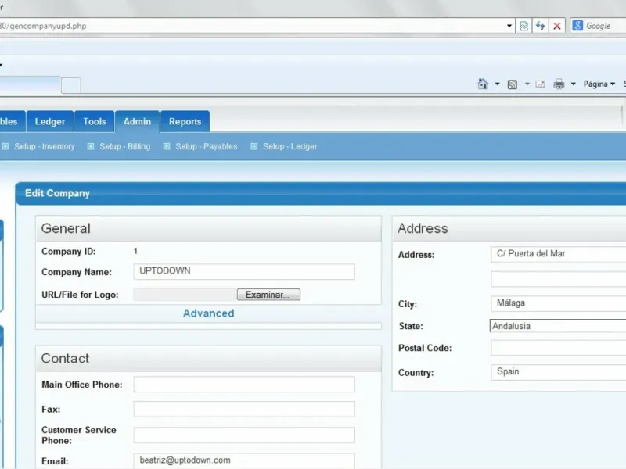Screen dimensions: 626x469
Task: Click the Address field with C/ Puerta del Mar
Action: pyautogui.click(x=558, y=254)
